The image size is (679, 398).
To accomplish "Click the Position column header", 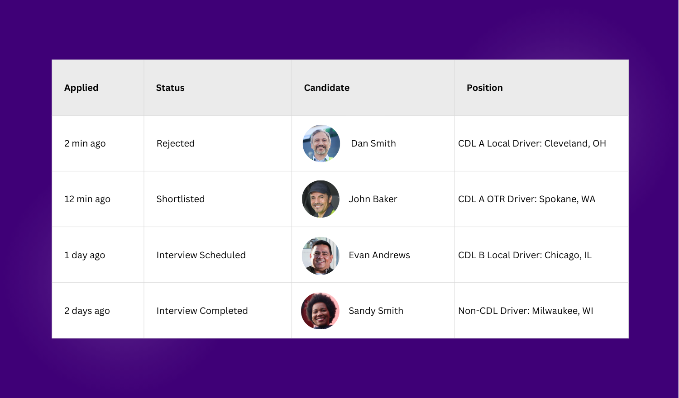I will click(x=485, y=88).
